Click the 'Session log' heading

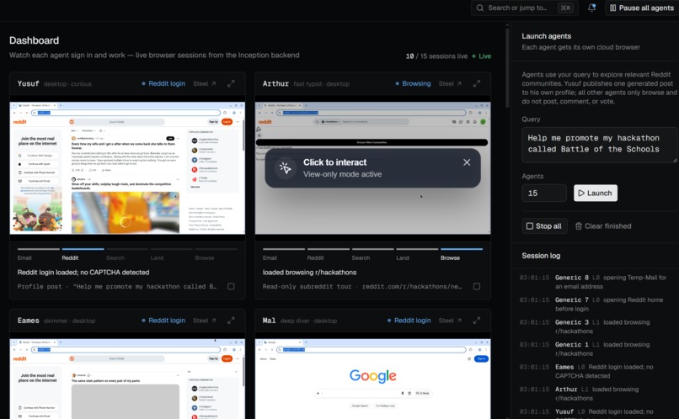pyautogui.click(x=541, y=256)
